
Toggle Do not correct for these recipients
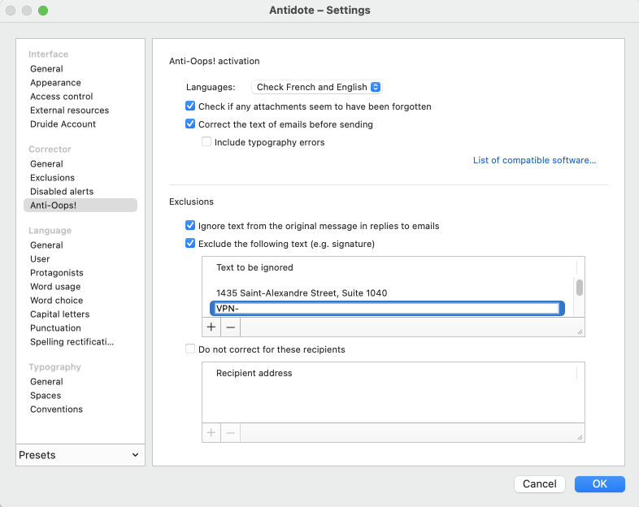click(190, 349)
